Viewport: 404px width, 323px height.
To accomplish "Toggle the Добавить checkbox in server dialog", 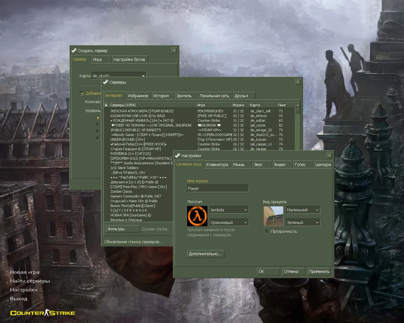I will click(82, 93).
